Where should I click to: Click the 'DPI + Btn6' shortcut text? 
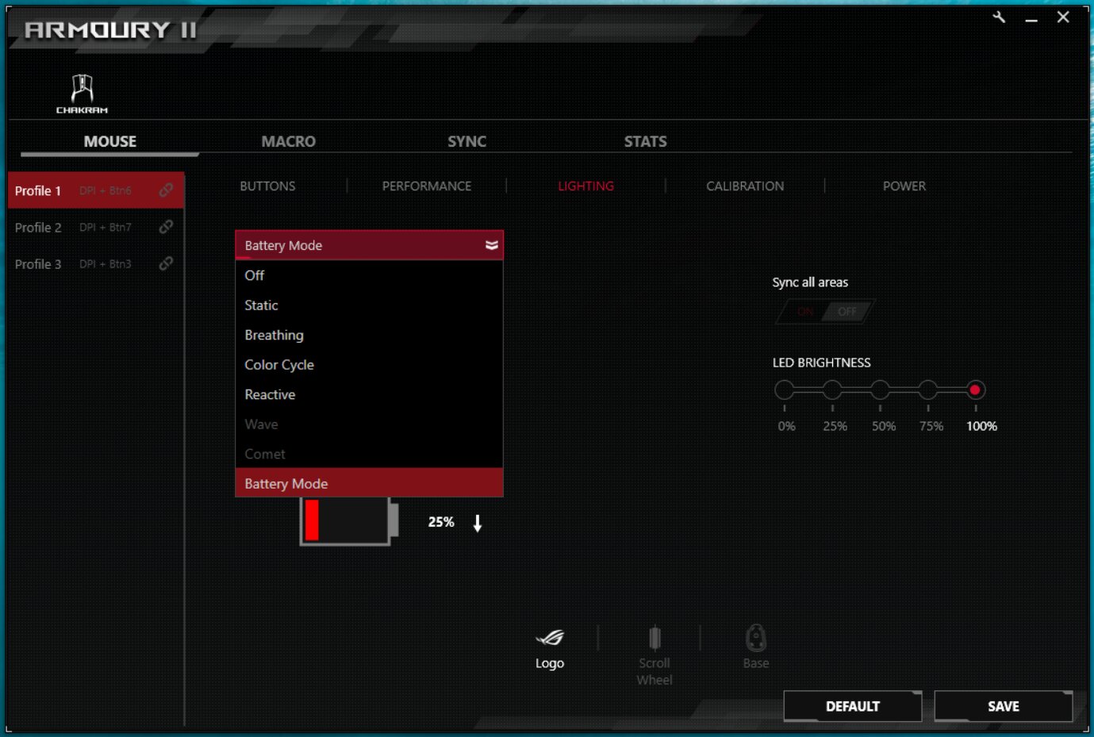pyautogui.click(x=106, y=190)
